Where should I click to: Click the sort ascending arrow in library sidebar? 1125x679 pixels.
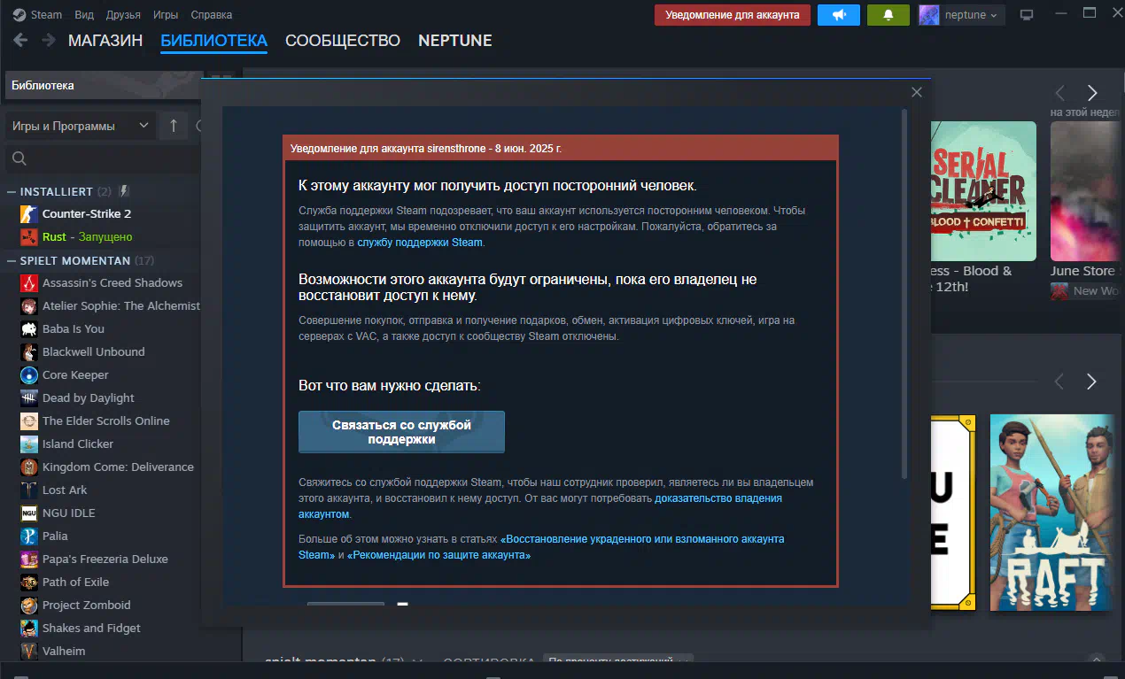click(174, 127)
